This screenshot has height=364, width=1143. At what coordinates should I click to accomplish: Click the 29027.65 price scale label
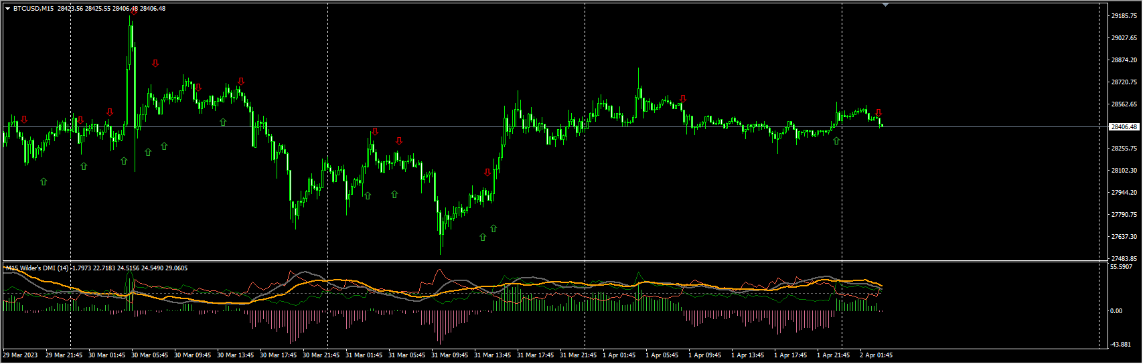pos(1124,38)
